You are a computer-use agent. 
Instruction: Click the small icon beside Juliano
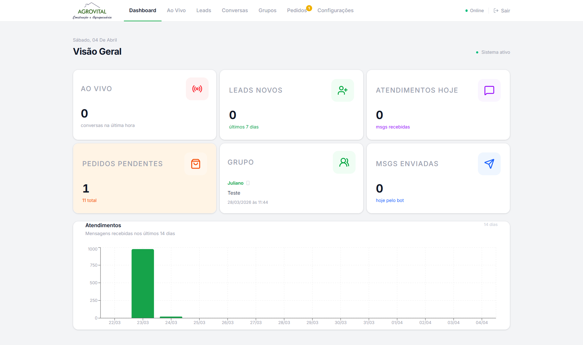[x=248, y=183]
